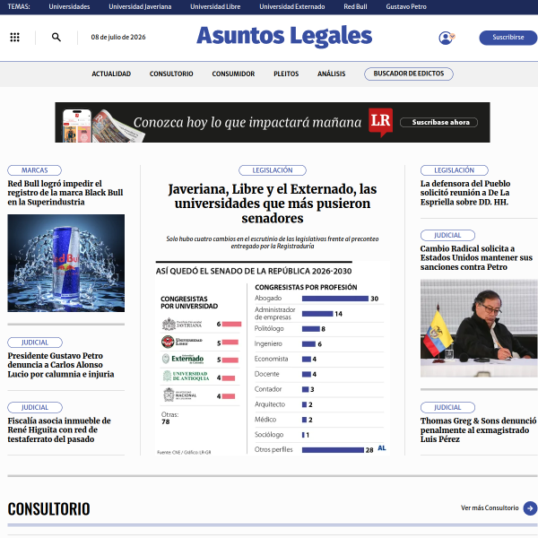Click the Universidad de Antioquia logo
This screenshot has width=538, height=538.
tap(186, 376)
